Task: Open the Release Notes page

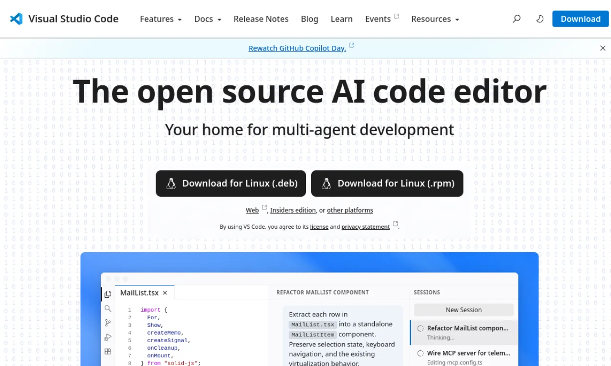Action: (261, 19)
